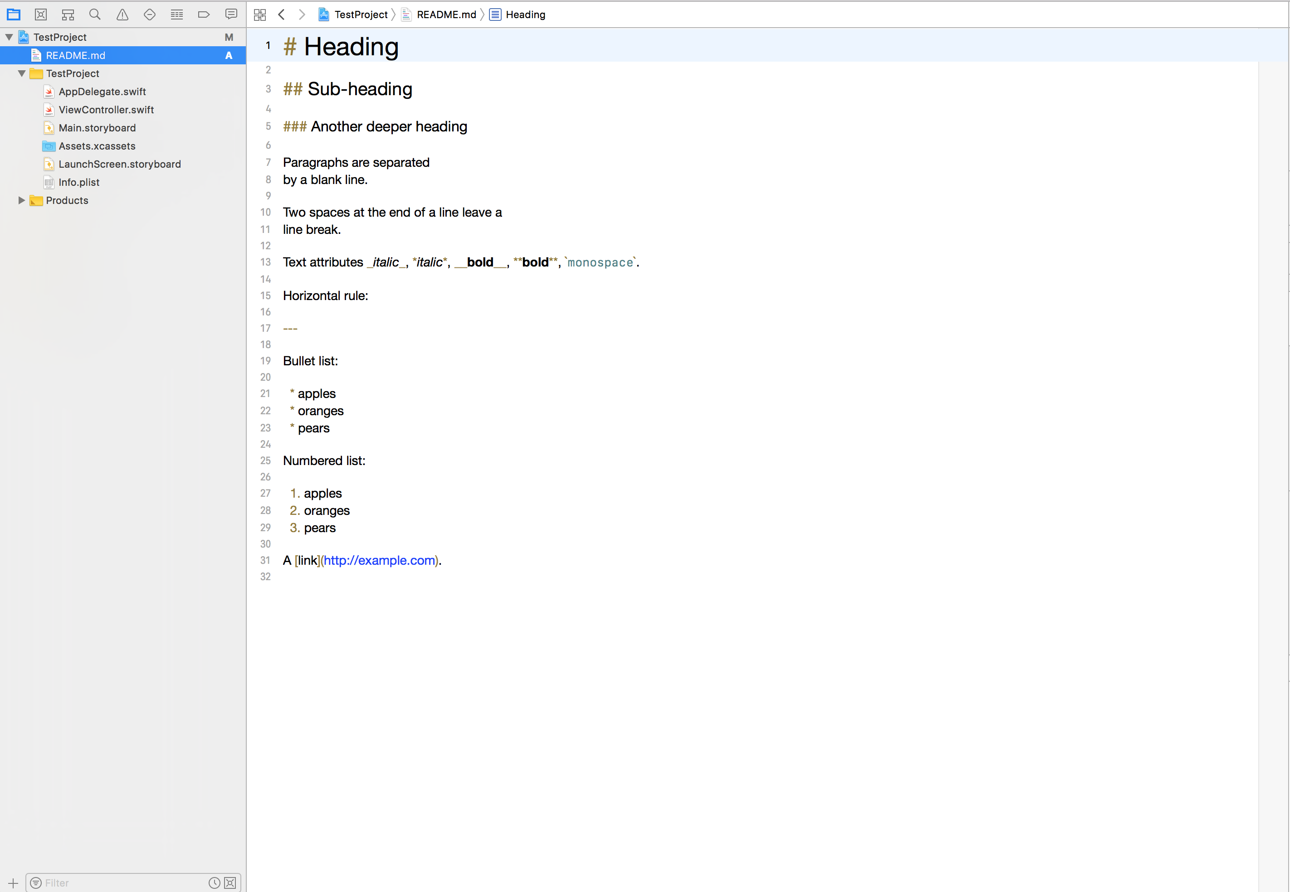
Task: Open the Symbol navigator
Action: coord(68,15)
